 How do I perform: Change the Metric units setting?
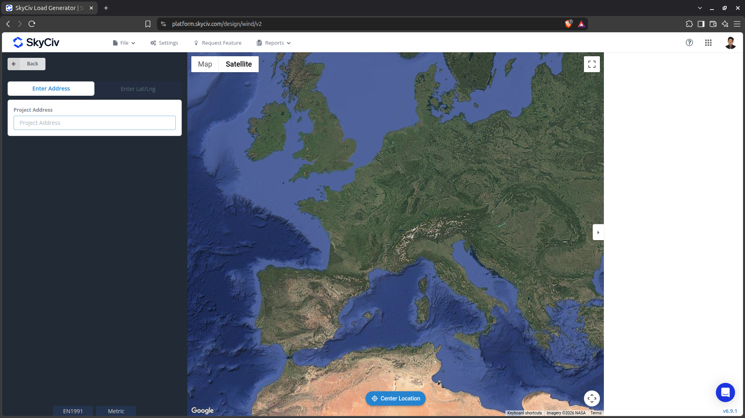pyautogui.click(x=116, y=411)
